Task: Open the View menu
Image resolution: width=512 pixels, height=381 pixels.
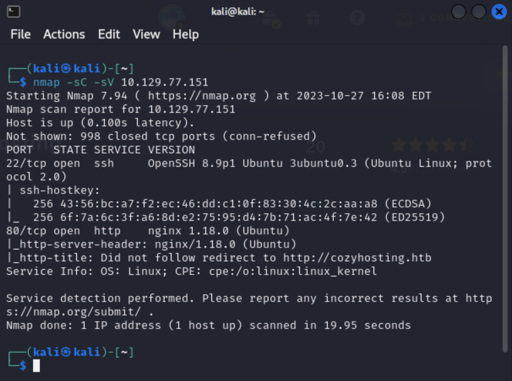Action: (x=146, y=34)
